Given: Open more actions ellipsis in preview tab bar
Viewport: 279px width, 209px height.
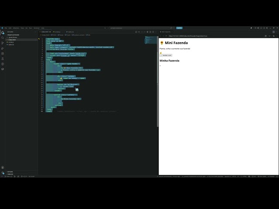Looking at the screenshot, I should tap(276, 32).
